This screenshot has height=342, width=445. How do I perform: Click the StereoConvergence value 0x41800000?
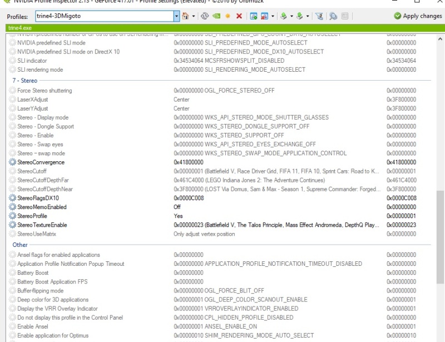(189, 162)
